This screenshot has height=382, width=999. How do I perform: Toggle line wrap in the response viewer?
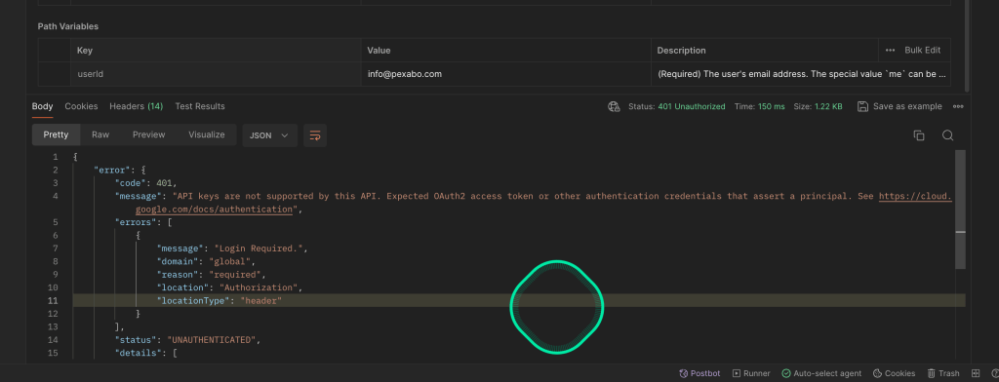click(315, 135)
